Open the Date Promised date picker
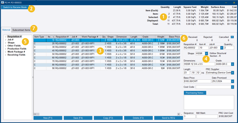Image resolution: width=238 pixels, height=123 pixels. (x=233, y=81)
